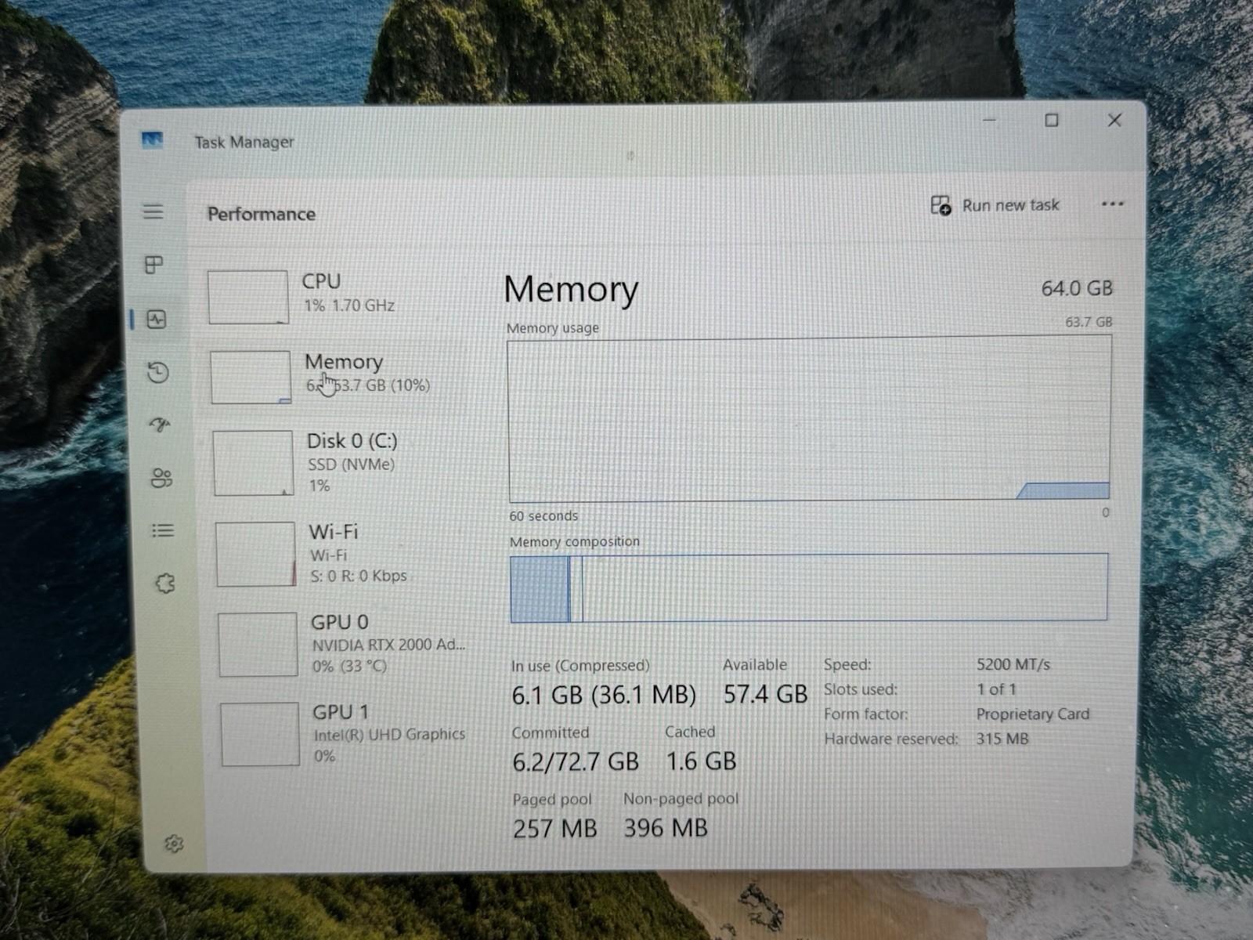Click the Memory composition label
Screen dimensions: 1253x940
click(575, 541)
